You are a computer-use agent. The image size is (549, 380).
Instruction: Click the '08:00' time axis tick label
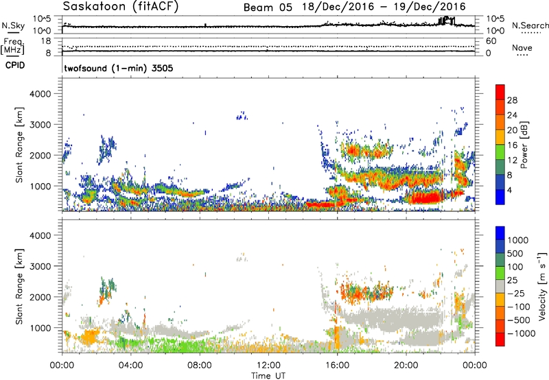[200, 366]
